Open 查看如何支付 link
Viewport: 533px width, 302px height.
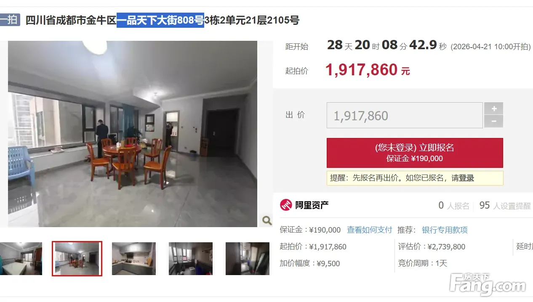tap(369, 230)
